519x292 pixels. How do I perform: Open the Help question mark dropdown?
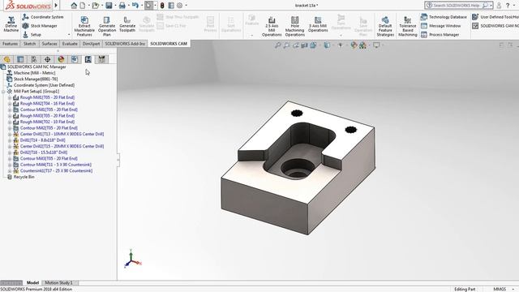pyautogui.click(x=513, y=6)
